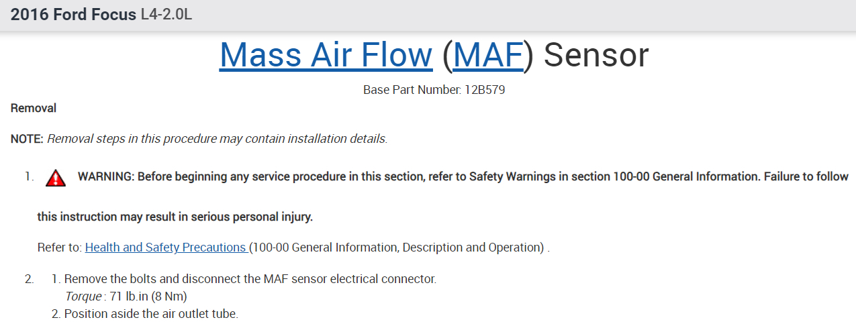Click the italic Torque label
Image resolution: width=856 pixels, height=326 pixels.
click(x=83, y=296)
